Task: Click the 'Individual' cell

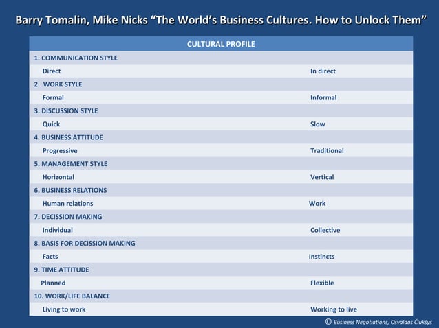Action: click(x=57, y=230)
